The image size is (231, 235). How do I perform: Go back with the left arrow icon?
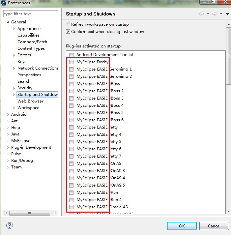pyautogui.click(x=201, y=14)
